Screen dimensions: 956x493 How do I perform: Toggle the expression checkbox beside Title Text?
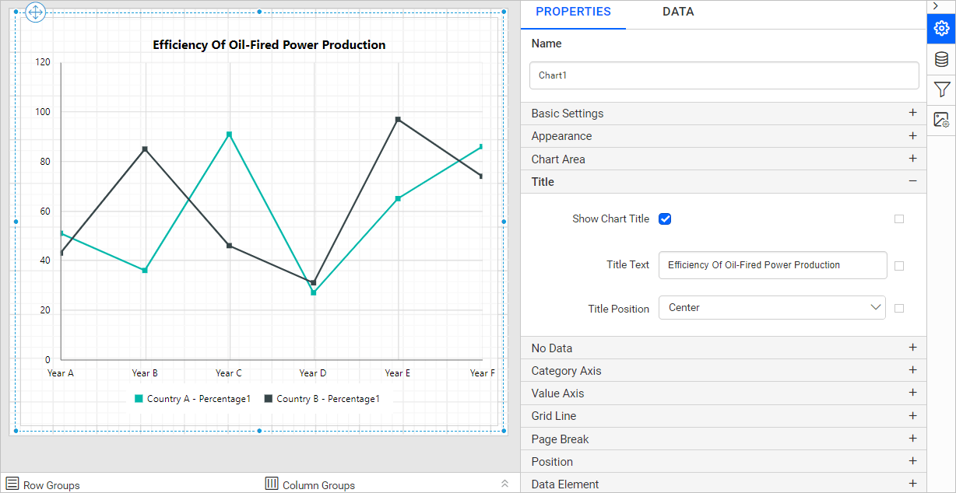pos(899,266)
